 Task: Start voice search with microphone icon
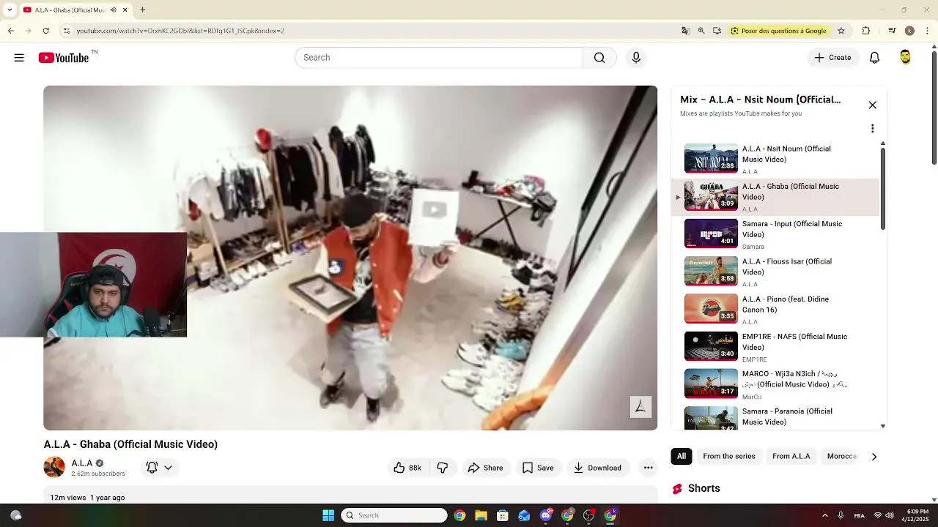click(x=636, y=58)
